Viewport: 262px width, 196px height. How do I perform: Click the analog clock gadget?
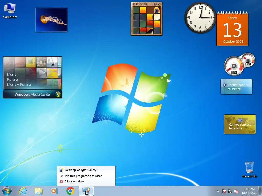(200, 18)
